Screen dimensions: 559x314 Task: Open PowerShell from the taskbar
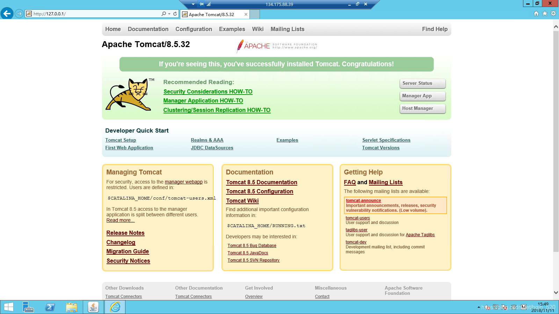tap(50, 307)
